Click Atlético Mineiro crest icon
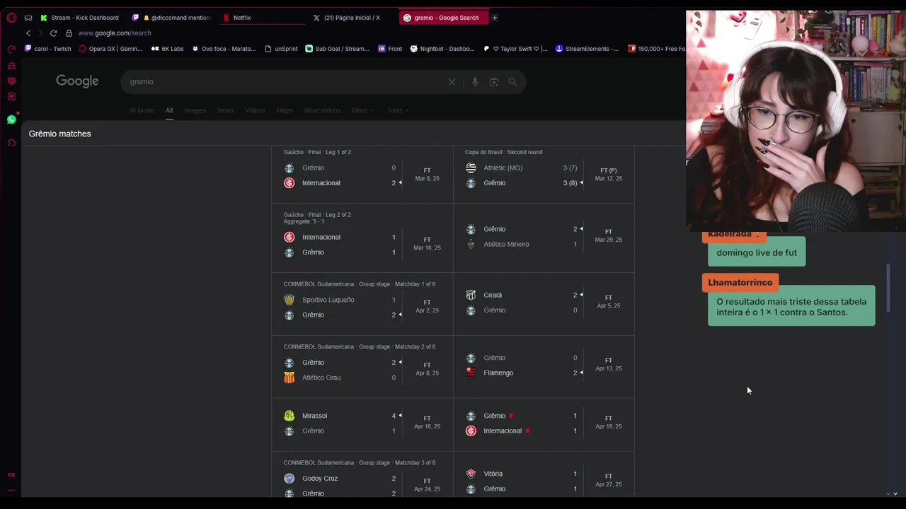 471,245
